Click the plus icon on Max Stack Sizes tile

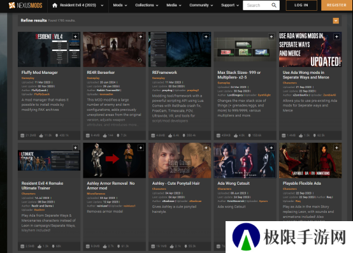click(x=271, y=37)
